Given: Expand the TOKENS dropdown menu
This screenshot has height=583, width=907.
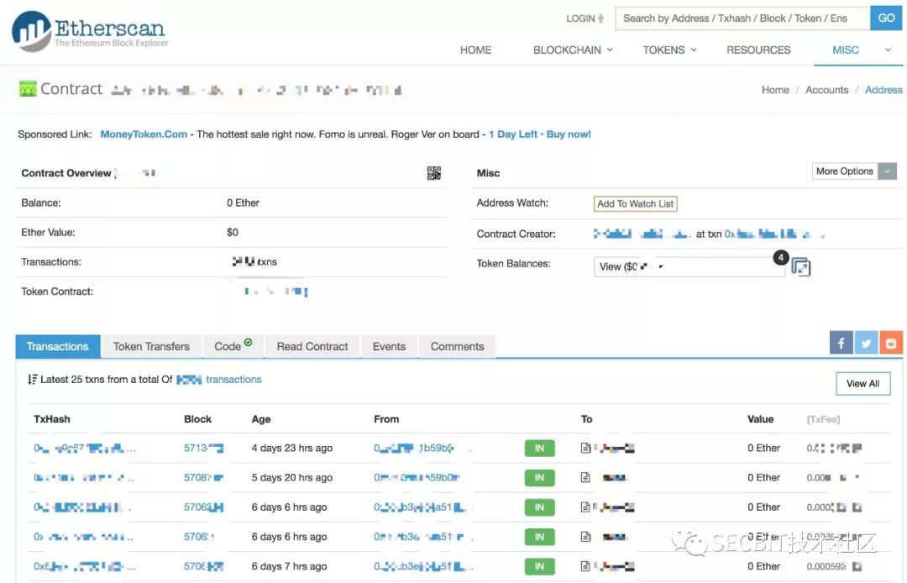Looking at the screenshot, I should tap(669, 50).
